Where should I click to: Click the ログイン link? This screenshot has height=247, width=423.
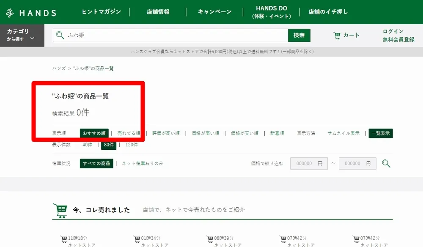click(393, 31)
